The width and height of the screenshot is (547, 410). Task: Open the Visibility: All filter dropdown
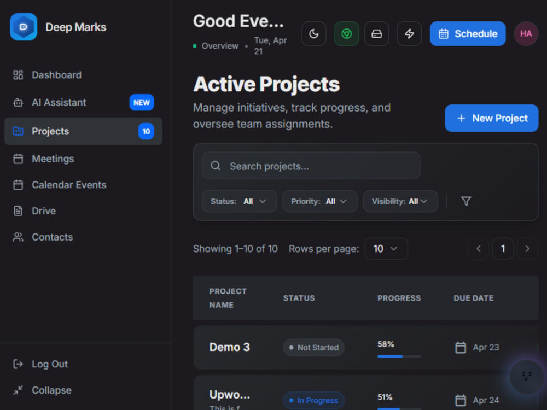click(x=400, y=201)
